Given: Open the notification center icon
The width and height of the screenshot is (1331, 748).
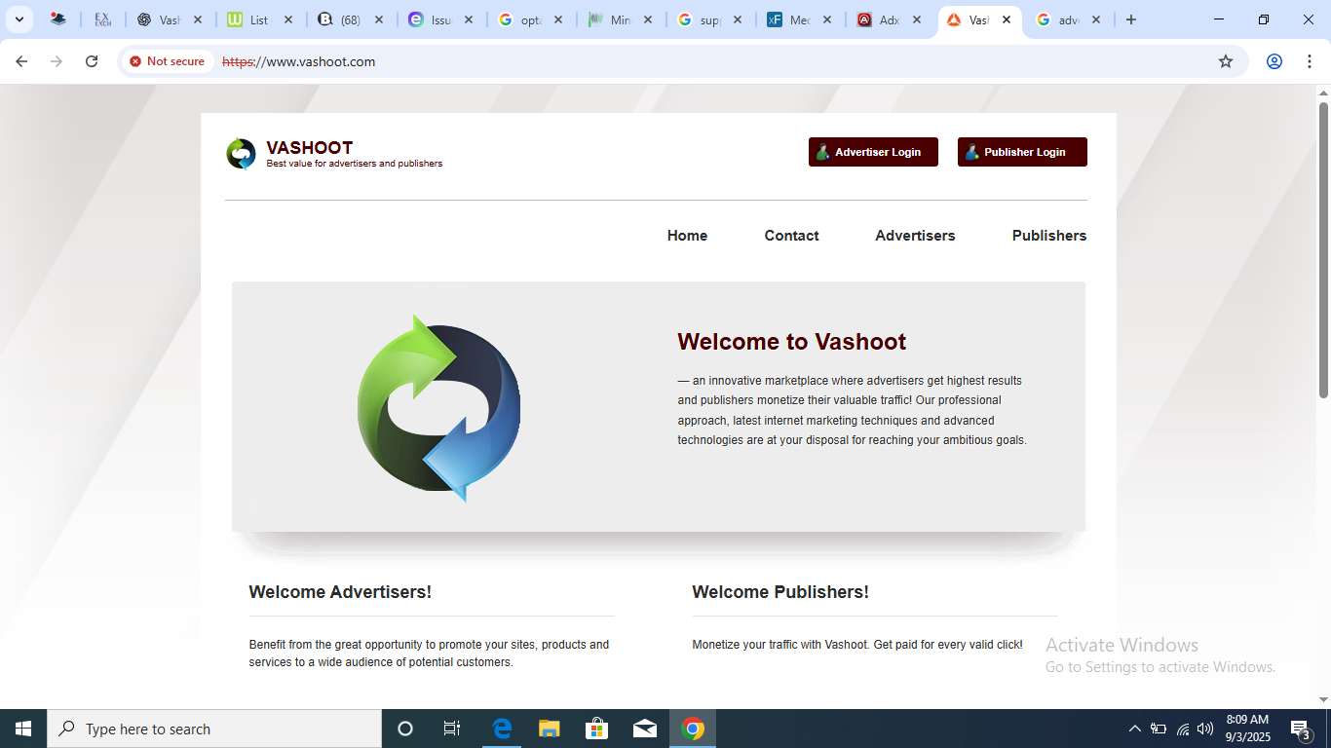Looking at the screenshot, I should pyautogui.click(x=1300, y=729).
